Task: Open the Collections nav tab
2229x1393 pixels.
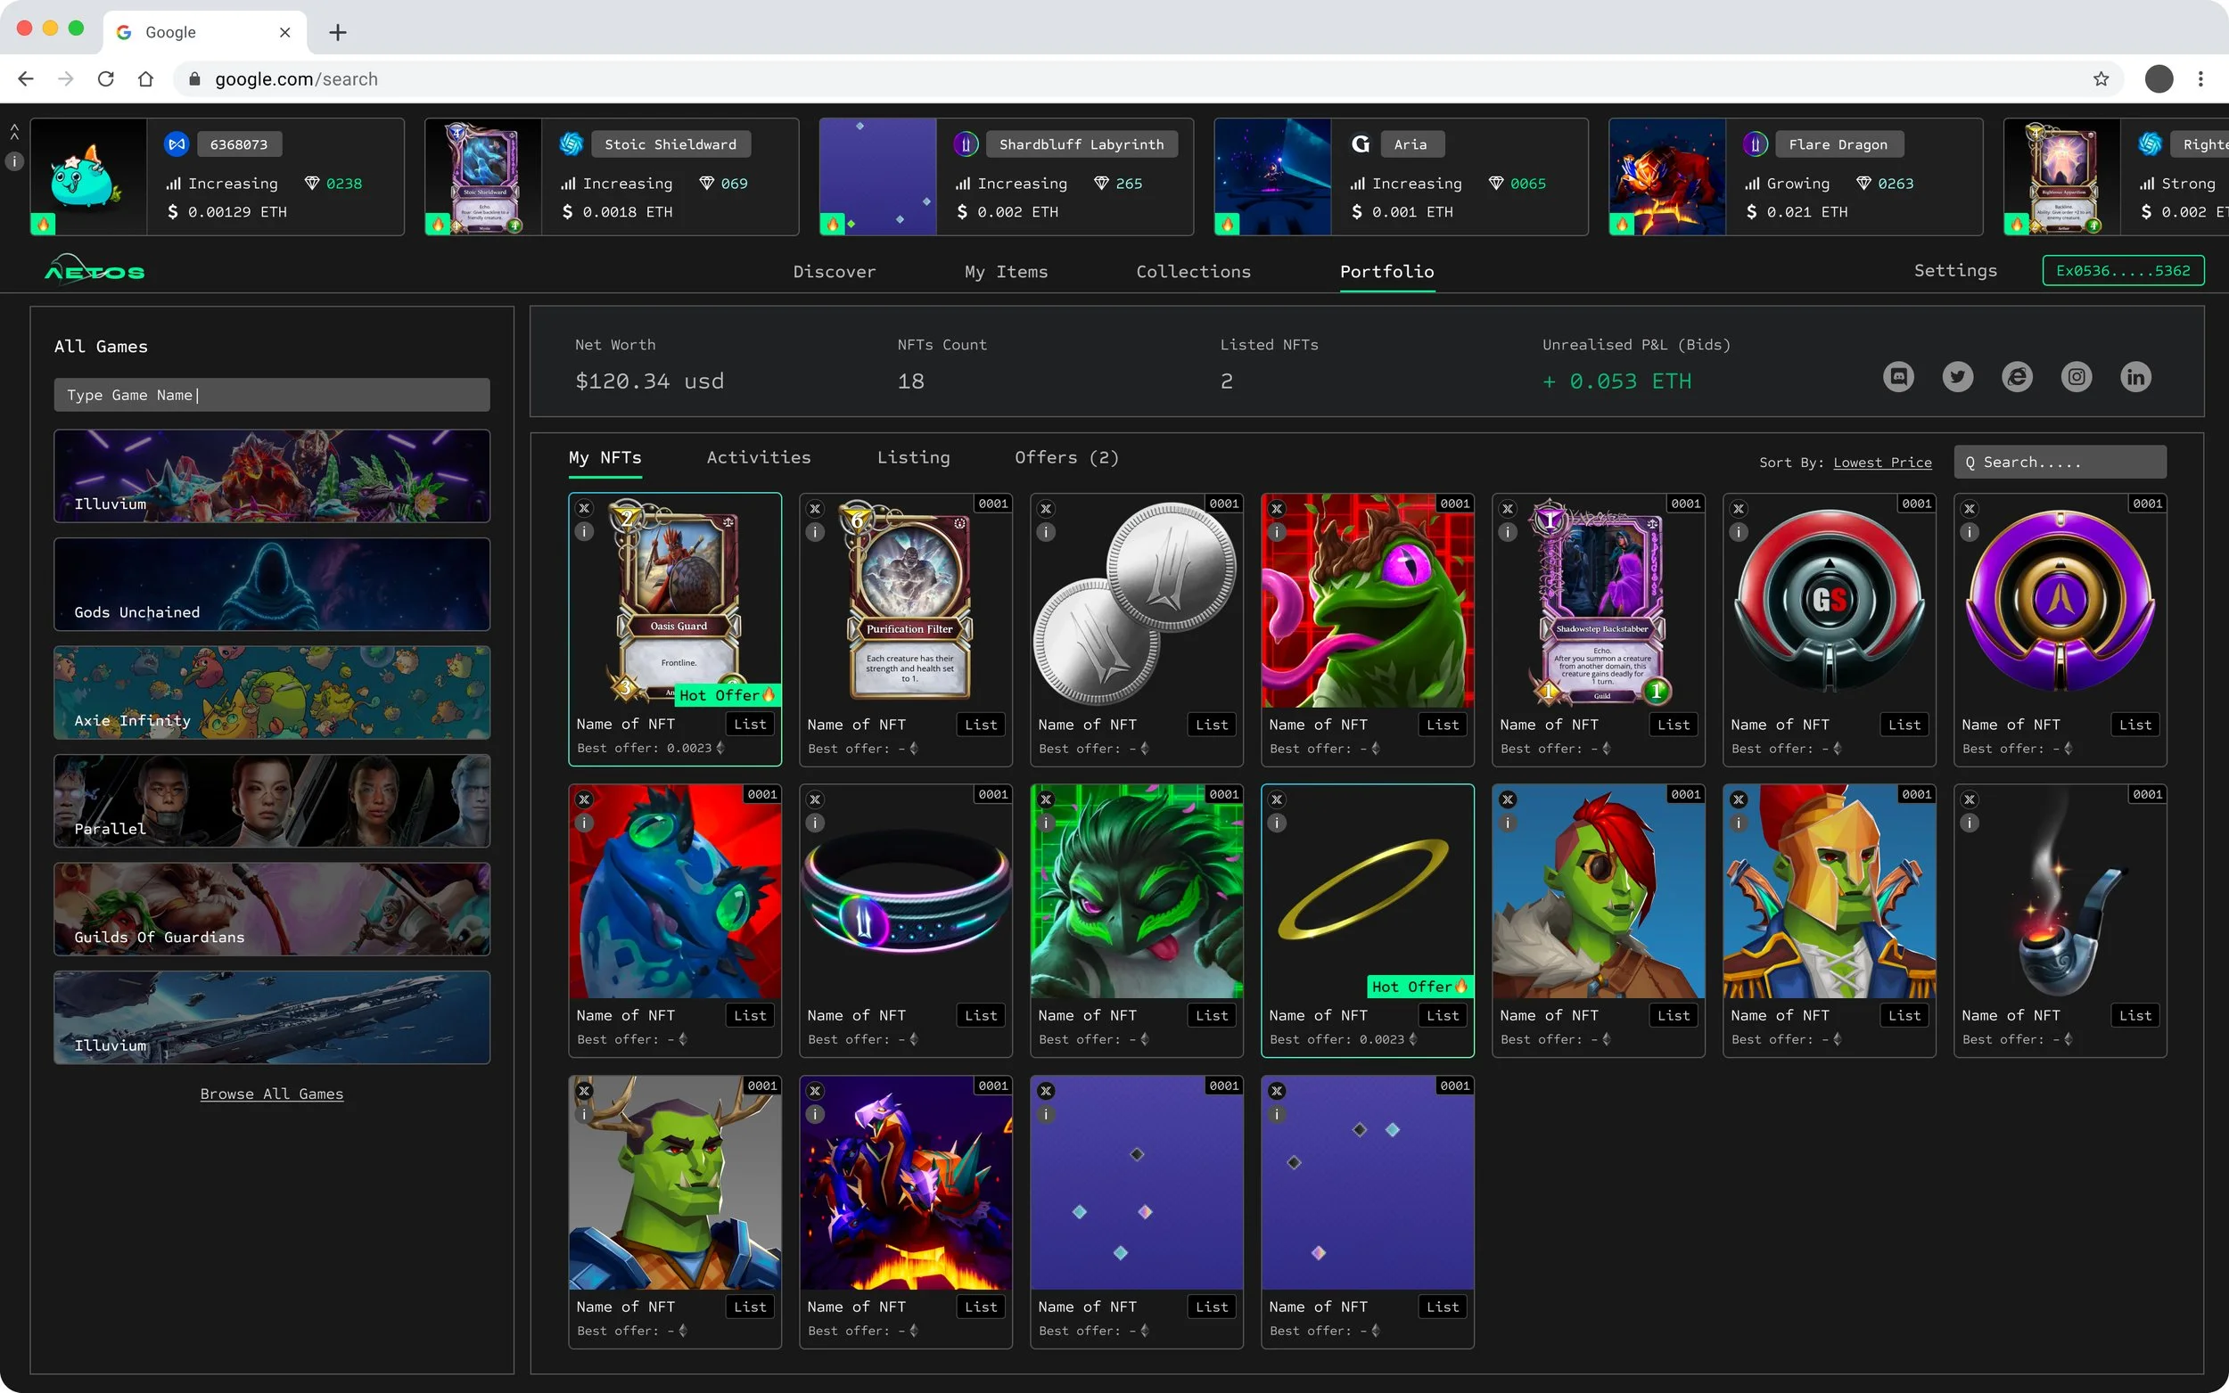Action: 1192,272
